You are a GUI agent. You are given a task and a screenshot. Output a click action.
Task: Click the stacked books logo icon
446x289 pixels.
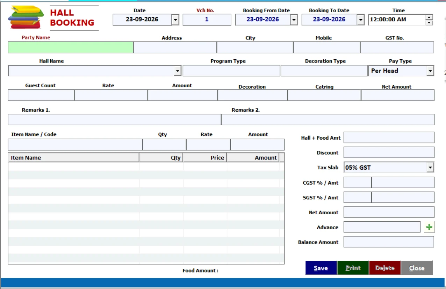(x=26, y=17)
